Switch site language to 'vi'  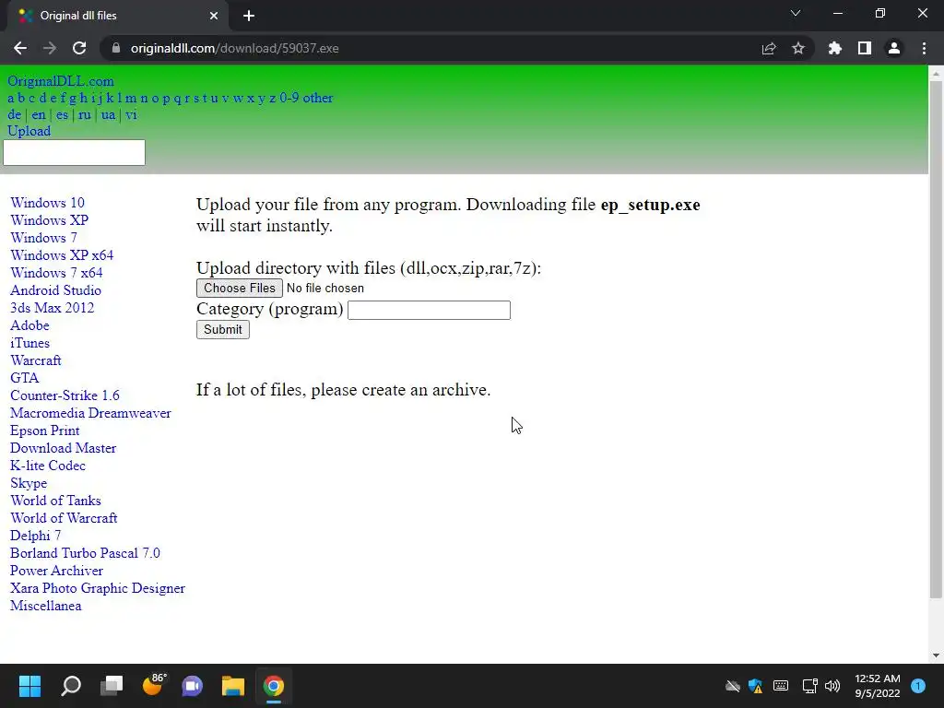(131, 114)
